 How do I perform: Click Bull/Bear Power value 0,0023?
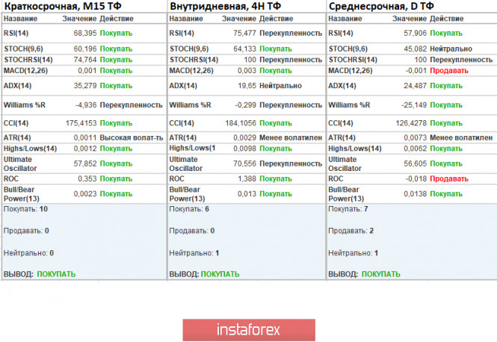click(x=85, y=194)
